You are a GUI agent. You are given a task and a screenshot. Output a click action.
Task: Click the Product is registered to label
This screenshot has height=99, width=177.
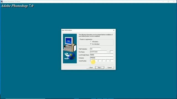86,39
